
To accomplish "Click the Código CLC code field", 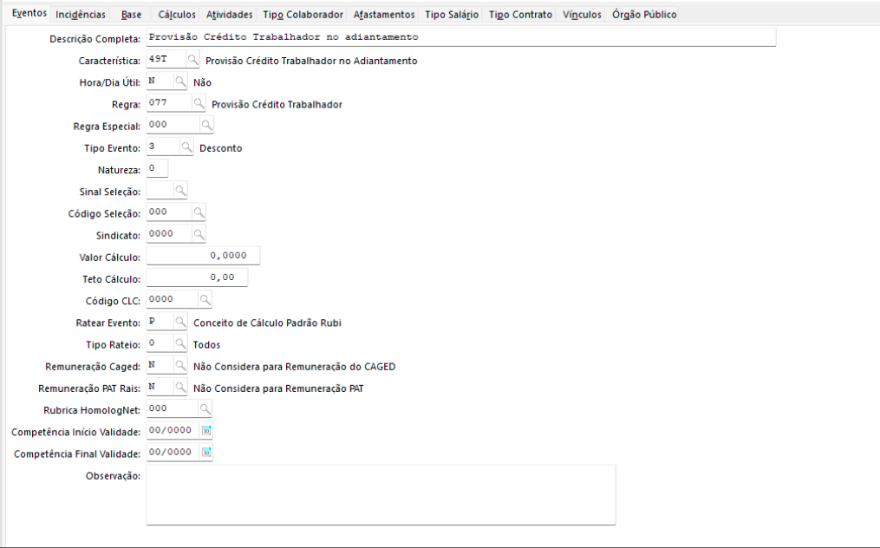I will pos(173,300).
